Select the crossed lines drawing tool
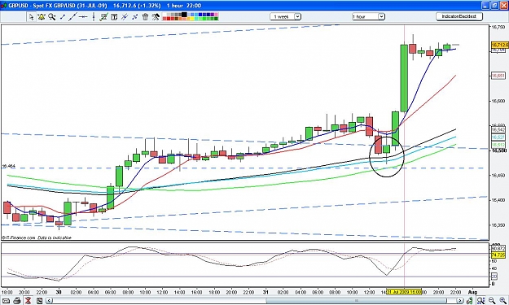This screenshot has height=305, width=509. coord(134,16)
